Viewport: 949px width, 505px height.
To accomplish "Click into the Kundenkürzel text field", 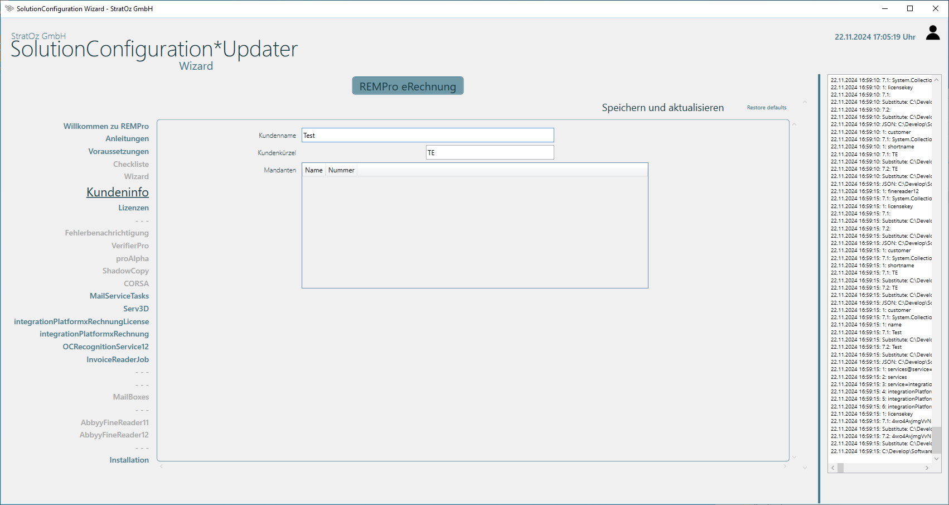I will (490, 153).
